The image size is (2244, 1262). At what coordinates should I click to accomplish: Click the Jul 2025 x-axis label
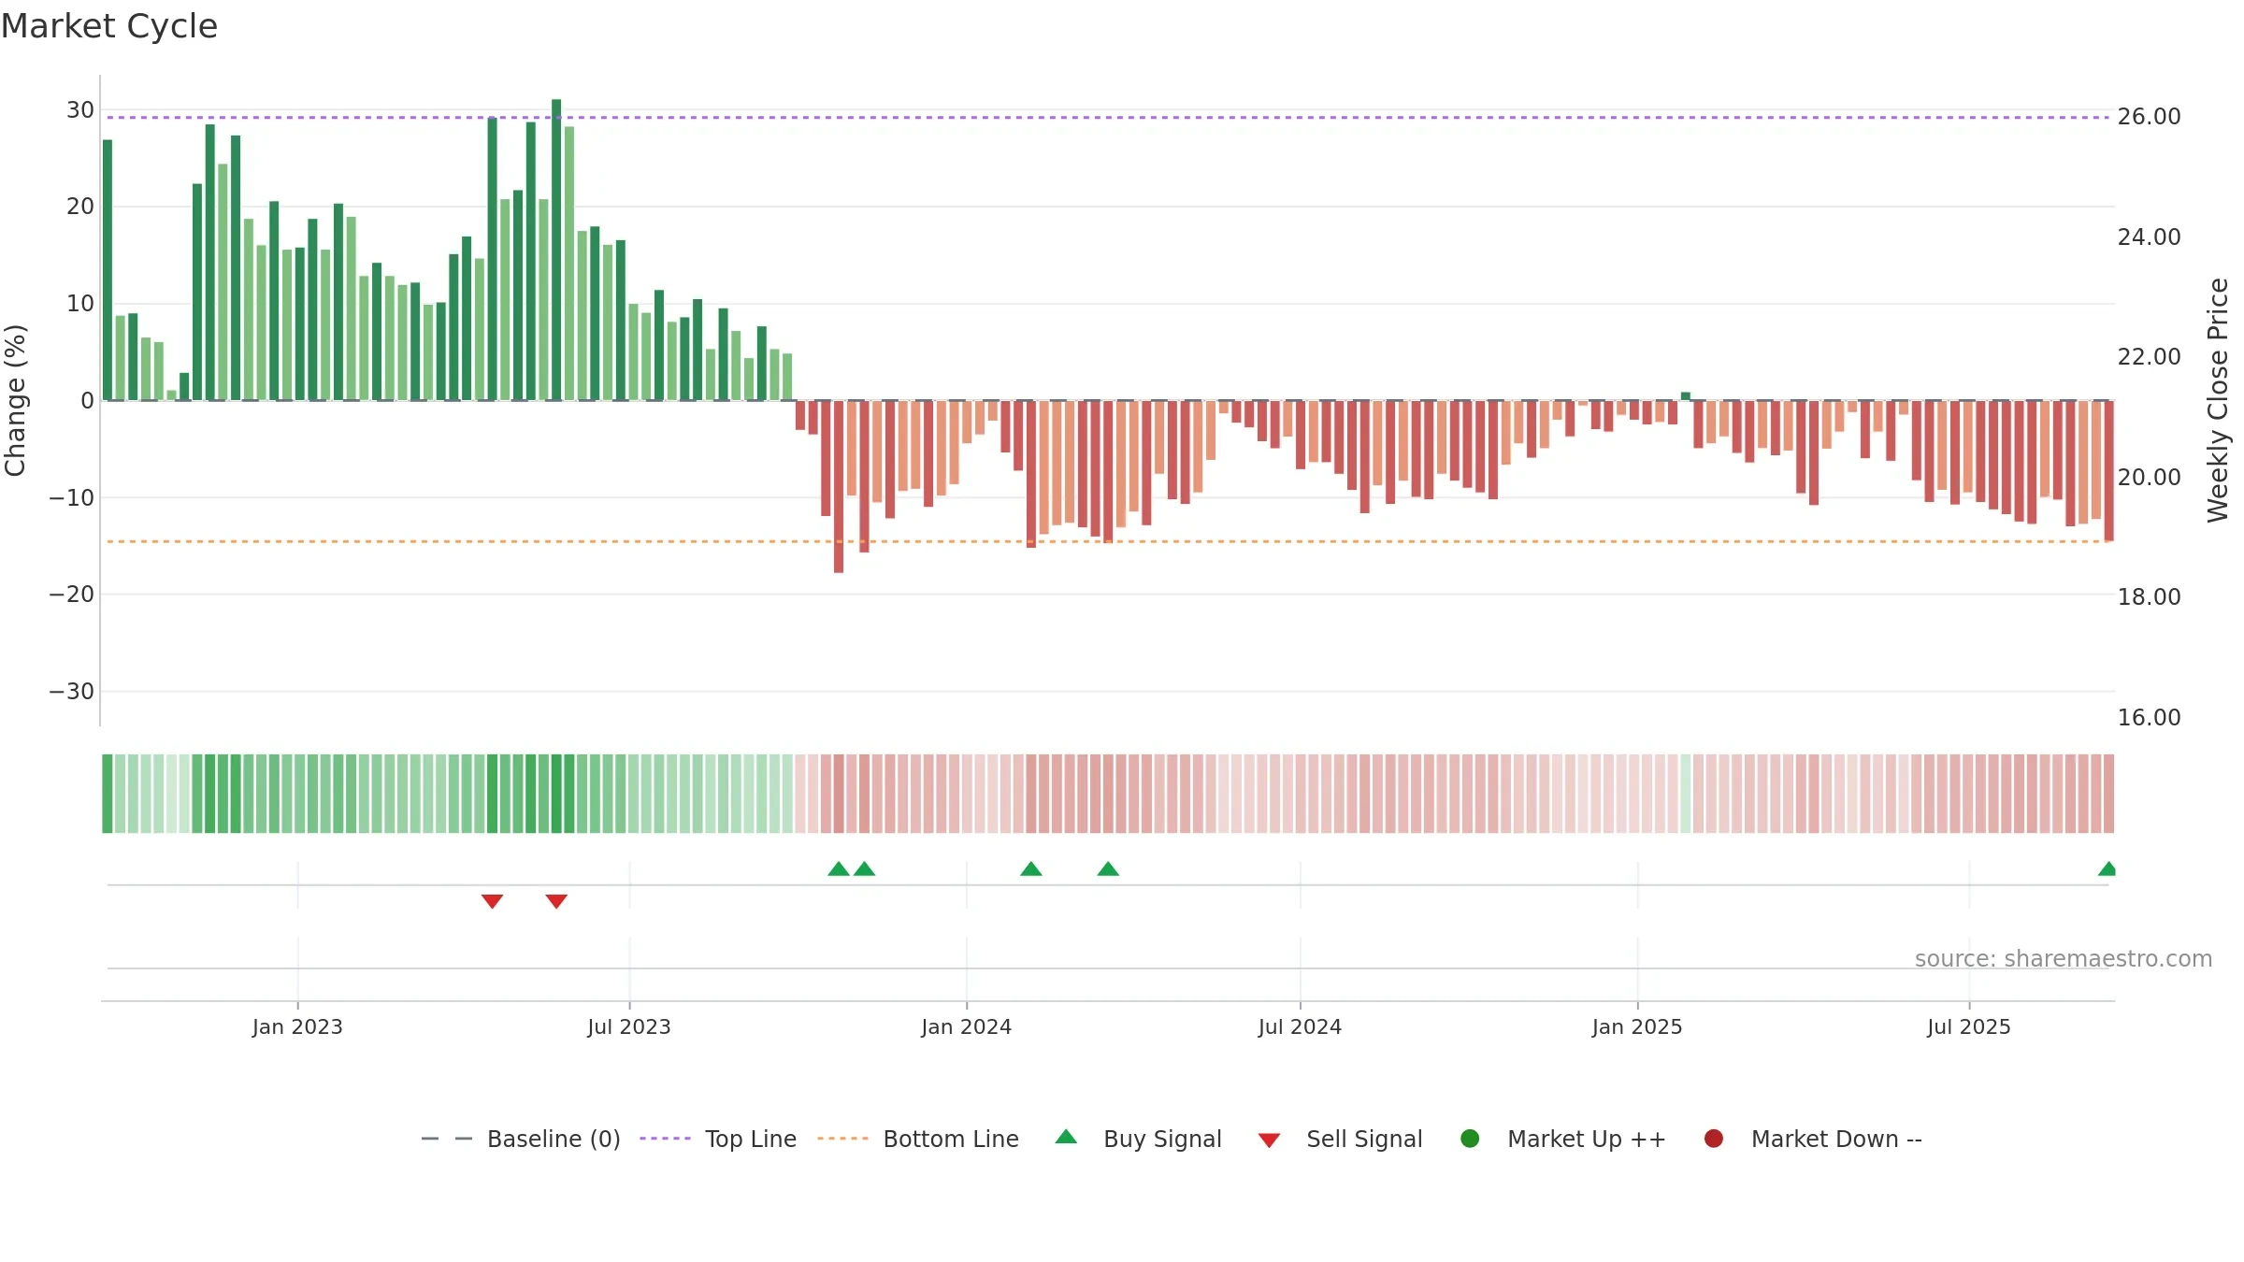click(1969, 1026)
